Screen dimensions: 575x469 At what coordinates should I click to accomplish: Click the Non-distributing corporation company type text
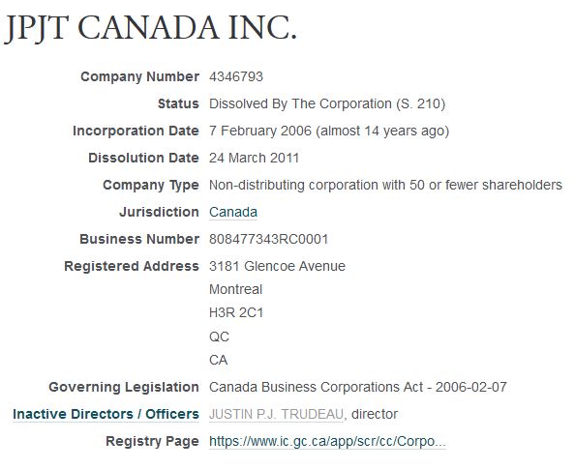pos(385,185)
